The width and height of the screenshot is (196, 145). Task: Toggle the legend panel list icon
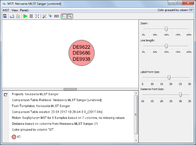[x=64, y=16]
